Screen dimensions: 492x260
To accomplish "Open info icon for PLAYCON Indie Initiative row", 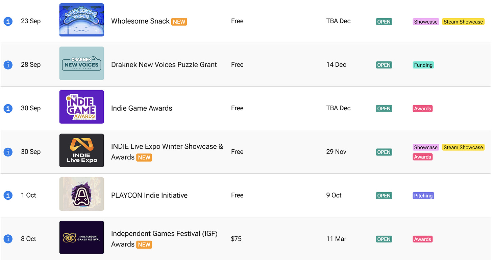I will pos(8,195).
